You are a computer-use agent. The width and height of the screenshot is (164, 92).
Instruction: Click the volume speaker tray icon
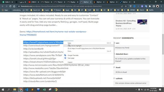[148, 90]
